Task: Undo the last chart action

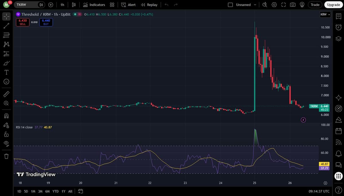Action: (x=166, y=5)
